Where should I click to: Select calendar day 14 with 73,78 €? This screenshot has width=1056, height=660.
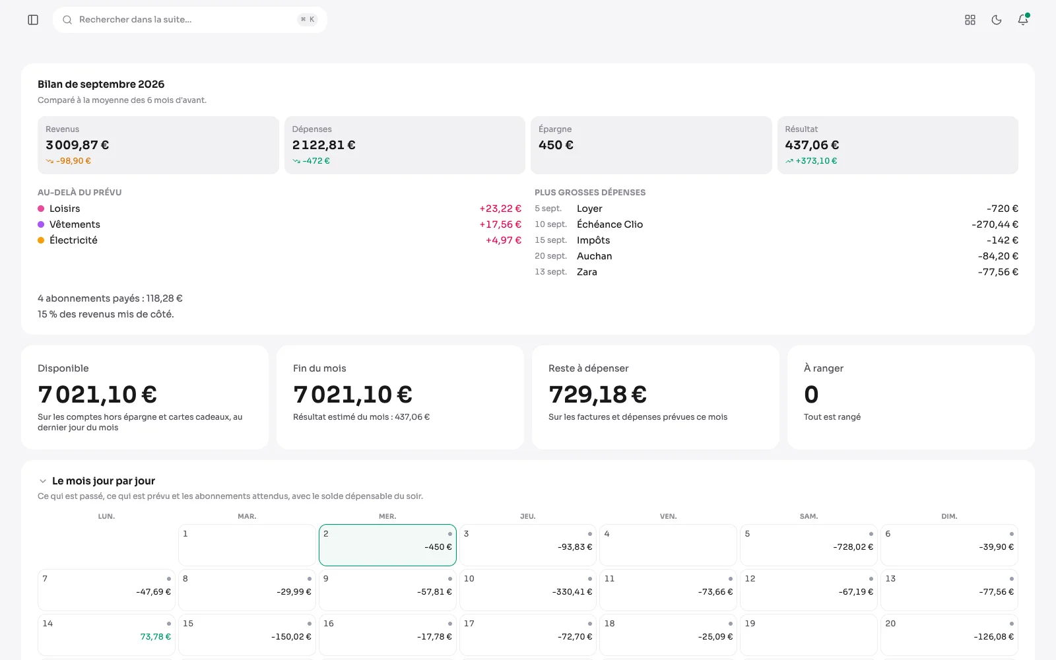106,635
